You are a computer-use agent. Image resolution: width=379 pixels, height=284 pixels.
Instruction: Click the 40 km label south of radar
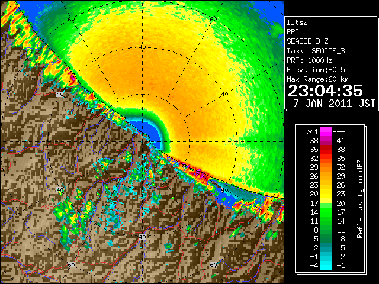click(142, 237)
